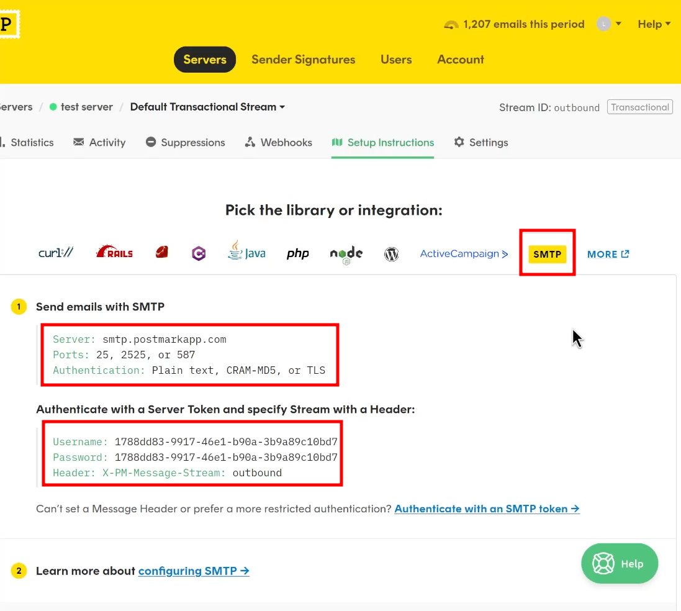
Task: Click the Settings gear icon
Action: click(x=459, y=142)
